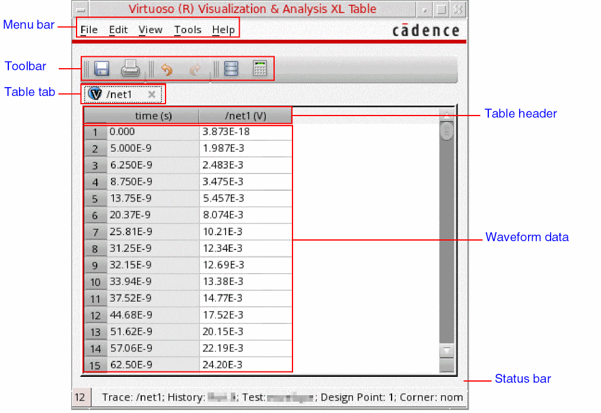This screenshot has height=413, width=601.
Task: Click the time cell 5.000E-9
Action: [x=153, y=149]
